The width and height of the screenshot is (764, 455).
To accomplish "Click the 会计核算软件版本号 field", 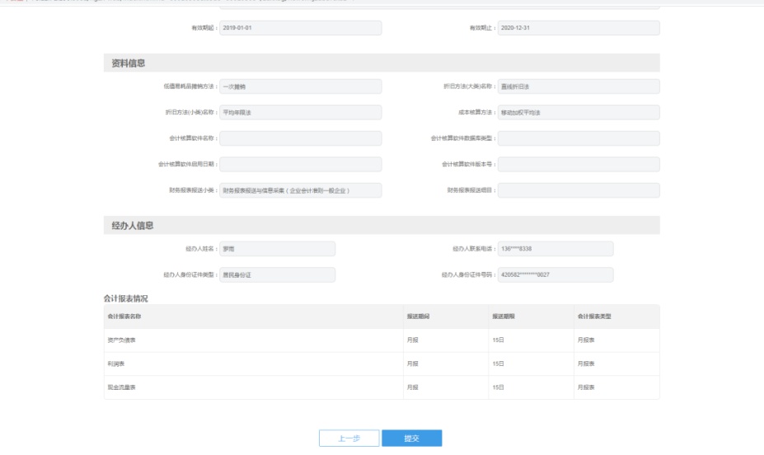I will 579,164.
